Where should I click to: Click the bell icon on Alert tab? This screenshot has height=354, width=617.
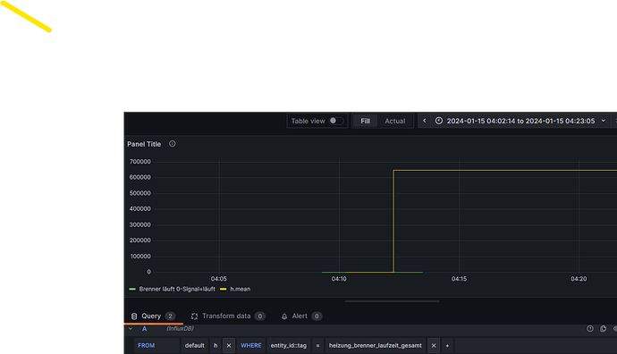(x=284, y=316)
